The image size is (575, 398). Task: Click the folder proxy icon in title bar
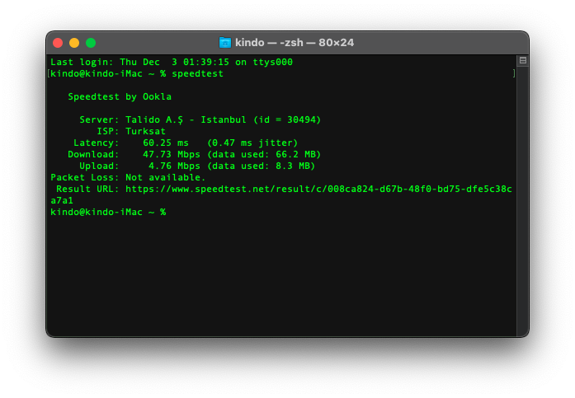point(225,43)
